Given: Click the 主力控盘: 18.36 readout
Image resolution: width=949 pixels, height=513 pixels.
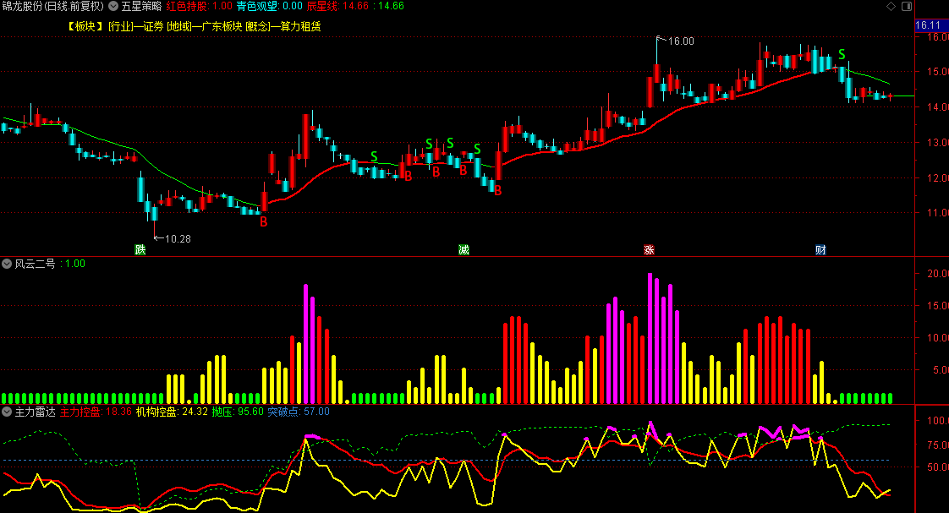Looking at the screenshot, I should [96, 412].
